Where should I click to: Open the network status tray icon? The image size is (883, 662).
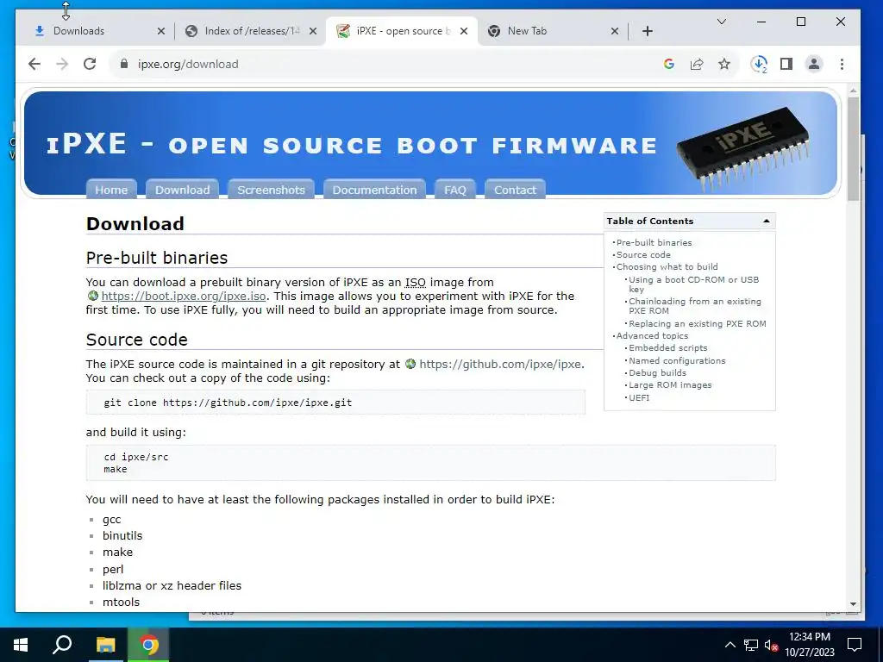(x=751, y=645)
